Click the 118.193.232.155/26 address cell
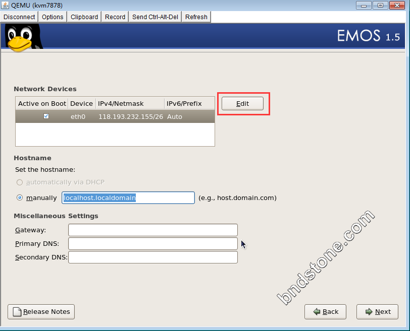Viewport: 410px width, 331px height. tap(131, 116)
